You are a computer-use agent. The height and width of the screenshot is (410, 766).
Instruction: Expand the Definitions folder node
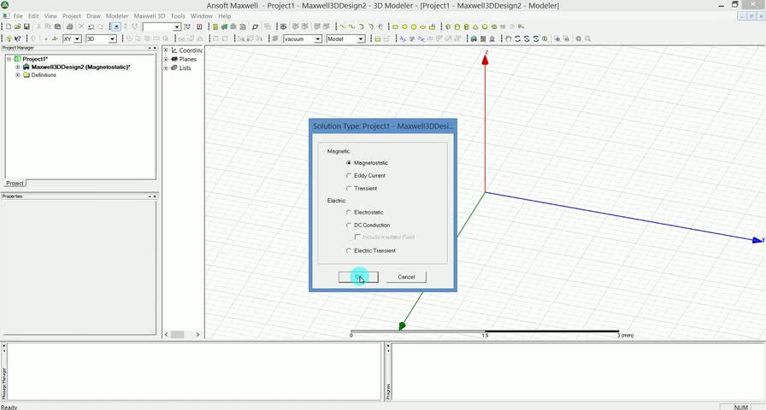click(18, 75)
